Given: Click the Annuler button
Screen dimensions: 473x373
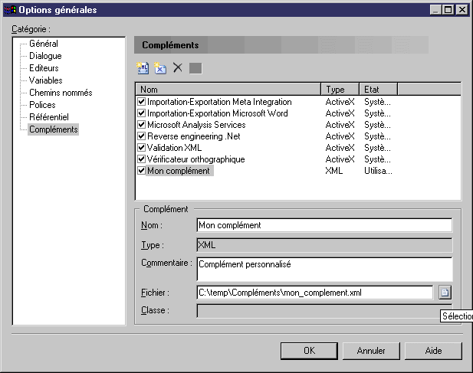Looking at the screenshot, I should pyautogui.click(x=371, y=351).
